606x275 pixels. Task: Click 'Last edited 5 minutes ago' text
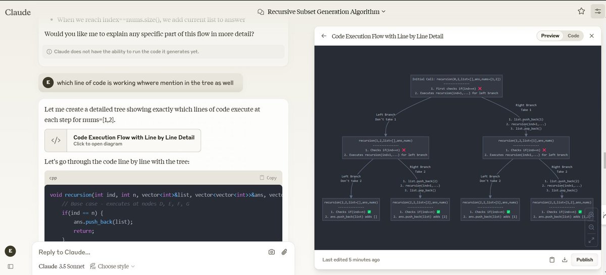tap(351, 260)
